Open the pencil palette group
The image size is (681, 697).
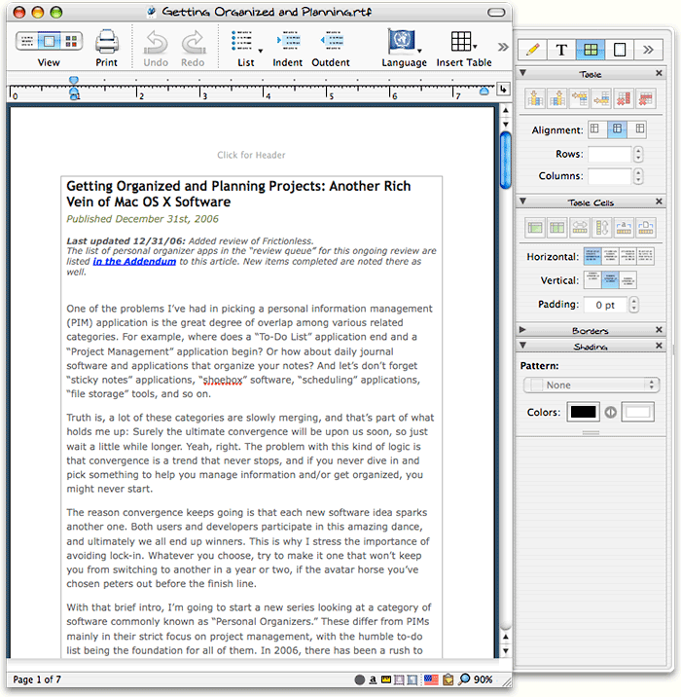coord(532,50)
